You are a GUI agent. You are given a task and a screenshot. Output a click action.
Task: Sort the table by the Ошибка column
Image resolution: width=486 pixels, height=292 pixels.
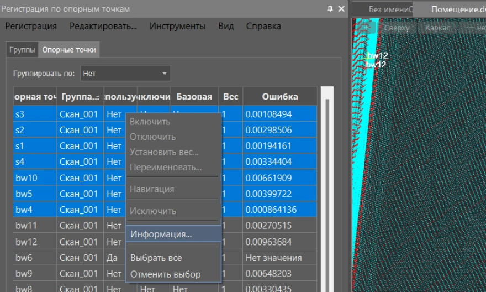279,97
